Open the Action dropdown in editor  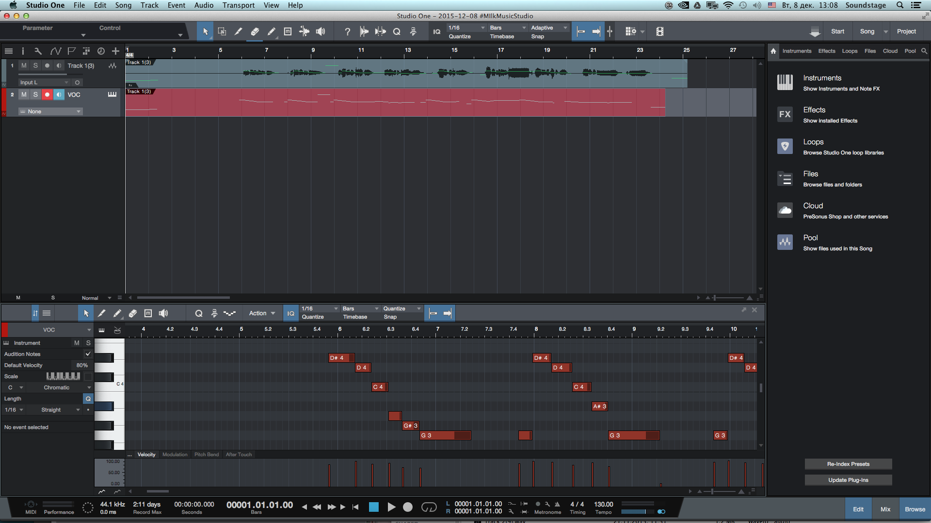pos(262,313)
